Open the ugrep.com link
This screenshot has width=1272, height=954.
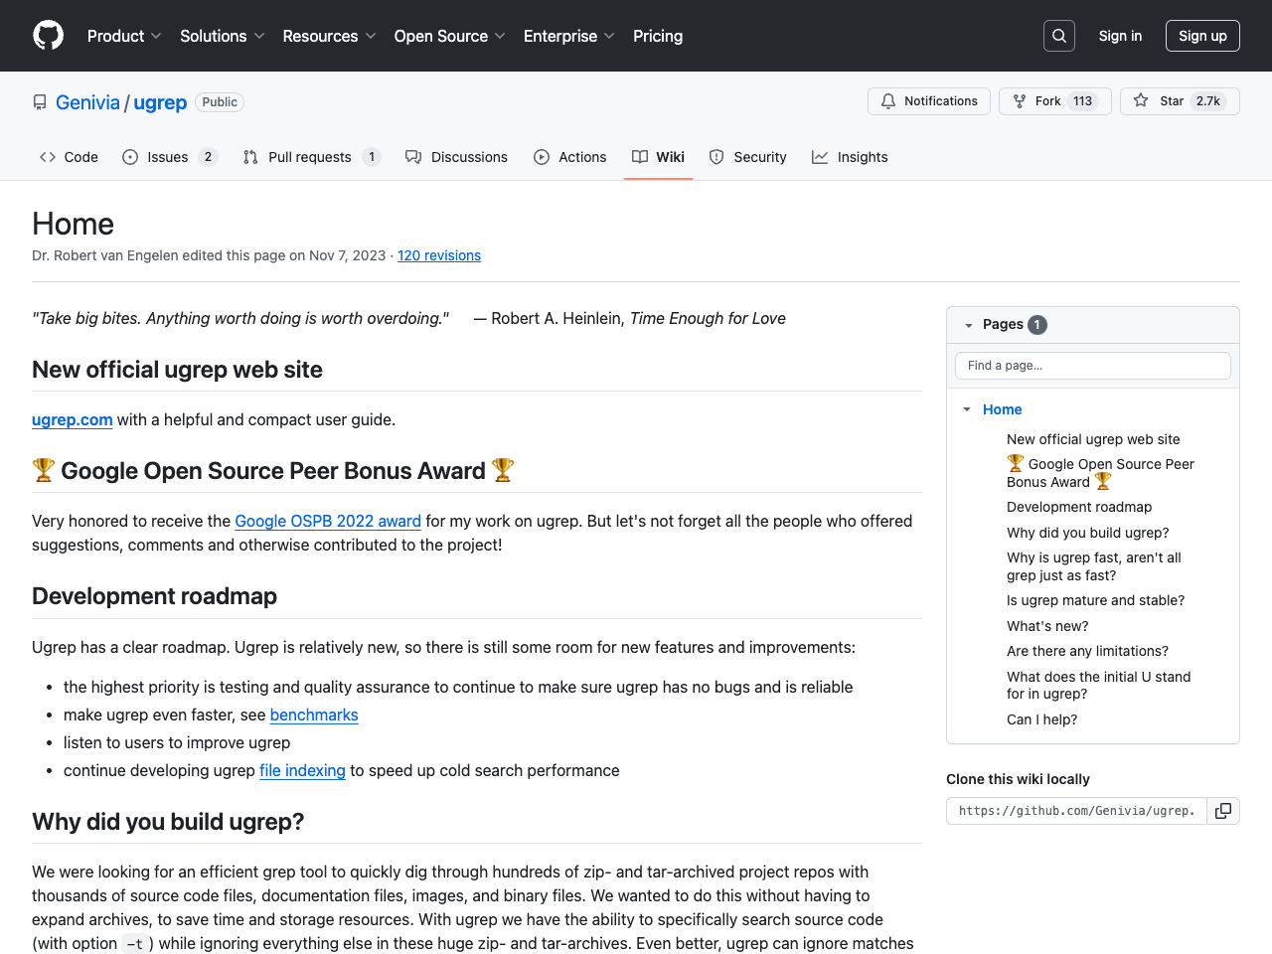[x=73, y=419]
